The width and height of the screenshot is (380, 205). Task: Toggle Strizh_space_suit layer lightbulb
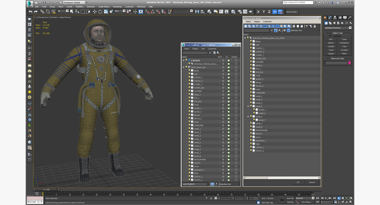tap(186, 67)
